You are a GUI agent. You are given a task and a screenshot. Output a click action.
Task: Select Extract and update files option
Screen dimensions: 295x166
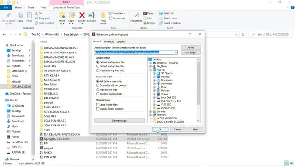tap(97, 66)
